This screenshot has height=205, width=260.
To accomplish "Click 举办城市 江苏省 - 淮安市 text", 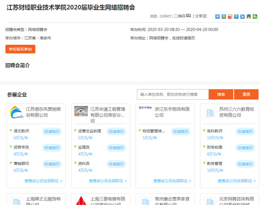I will (x=28, y=38).
